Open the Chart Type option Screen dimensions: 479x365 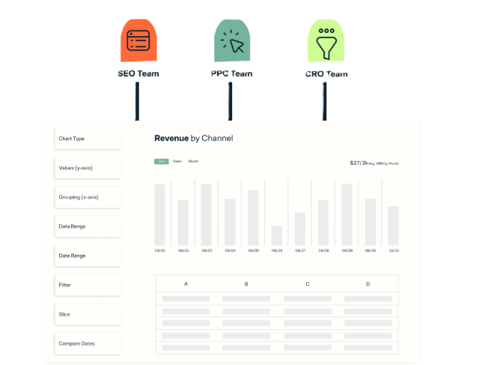pyautogui.click(x=88, y=139)
